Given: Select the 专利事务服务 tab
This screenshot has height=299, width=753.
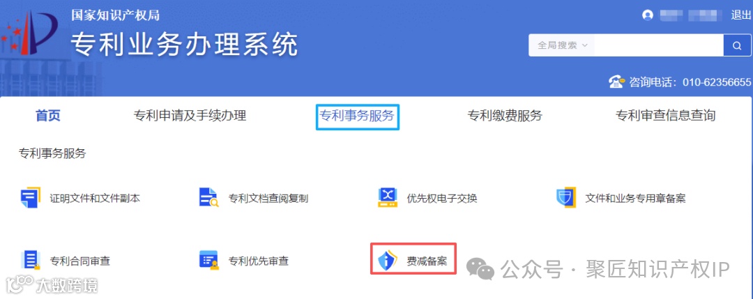Looking at the screenshot, I should [x=357, y=116].
